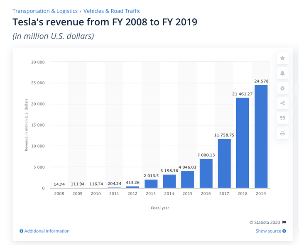This screenshot has height=245, width=299.
Task: Click the Statista 2020 copyright text
Action: click(265, 222)
